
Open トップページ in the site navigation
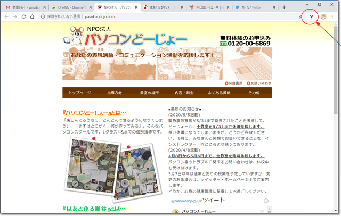coord(79,93)
